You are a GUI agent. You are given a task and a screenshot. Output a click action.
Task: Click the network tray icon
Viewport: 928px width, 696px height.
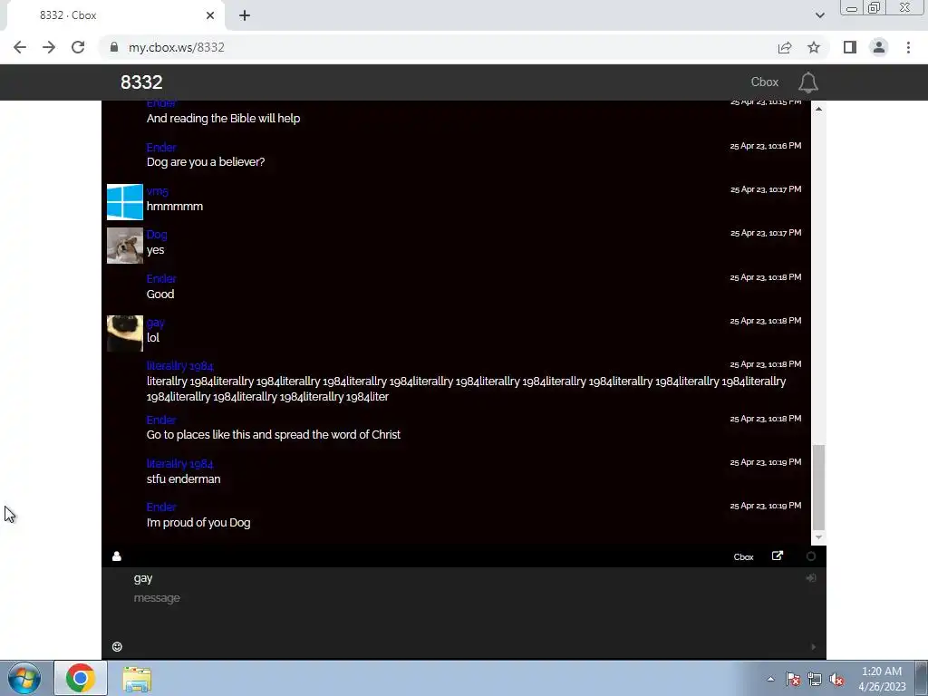(x=815, y=680)
